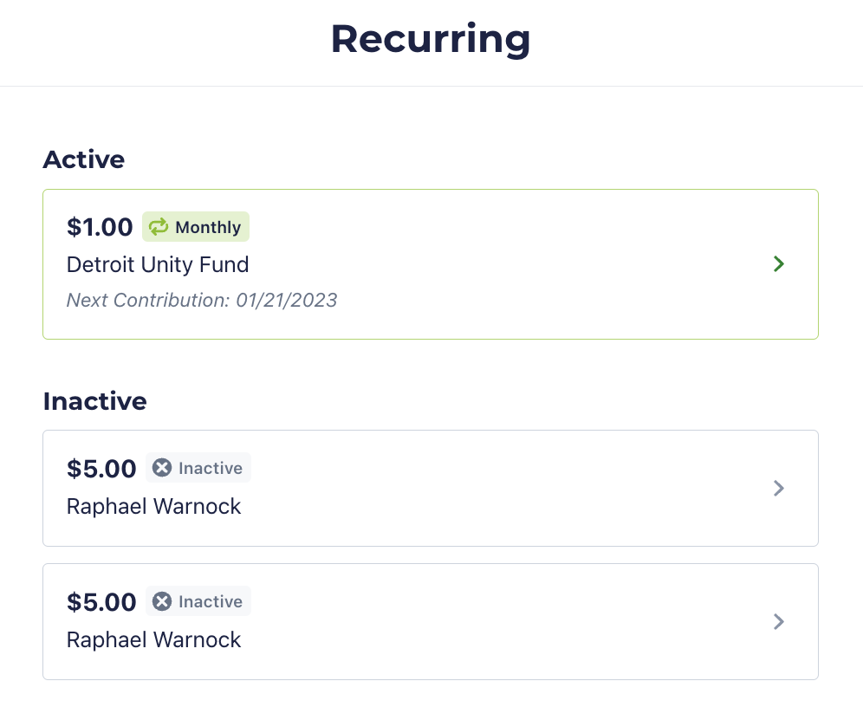The width and height of the screenshot is (863, 707).
Task: Click the green recurring arrows icon
Action: coord(159,227)
